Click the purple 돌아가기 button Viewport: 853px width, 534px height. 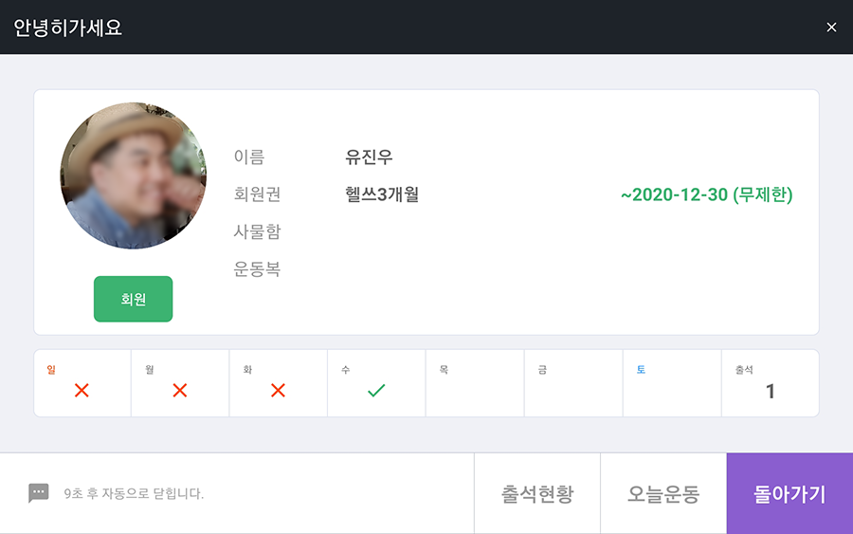(789, 494)
